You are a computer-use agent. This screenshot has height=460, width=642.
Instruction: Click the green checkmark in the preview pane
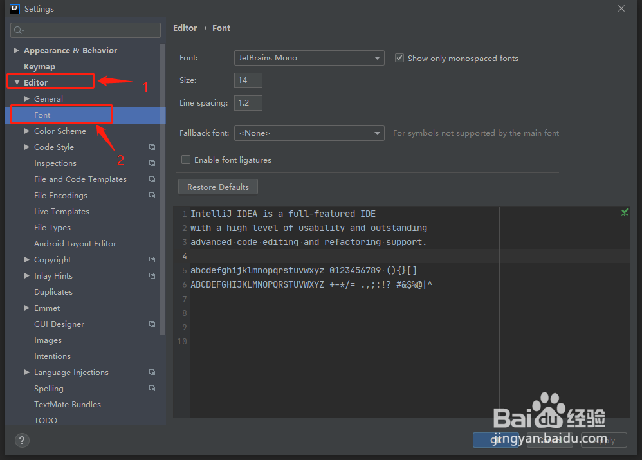(x=625, y=212)
